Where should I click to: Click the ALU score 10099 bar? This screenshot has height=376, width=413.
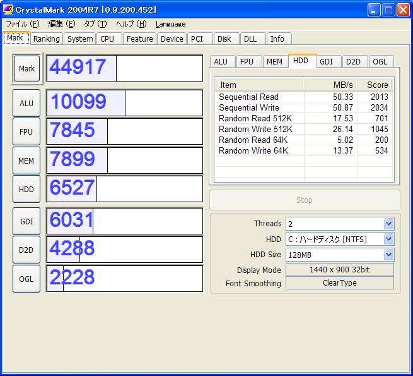click(x=125, y=103)
